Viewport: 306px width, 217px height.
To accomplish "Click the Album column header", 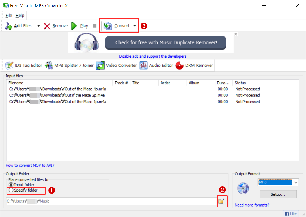I will tap(201, 83).
